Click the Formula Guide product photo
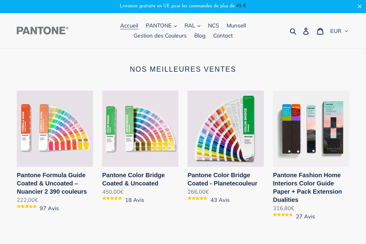This screenshot has width=366, height=244. [55, 128]
